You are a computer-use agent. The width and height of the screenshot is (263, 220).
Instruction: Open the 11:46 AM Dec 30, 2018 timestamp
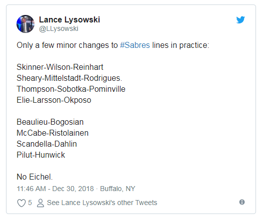click(55, 189)
